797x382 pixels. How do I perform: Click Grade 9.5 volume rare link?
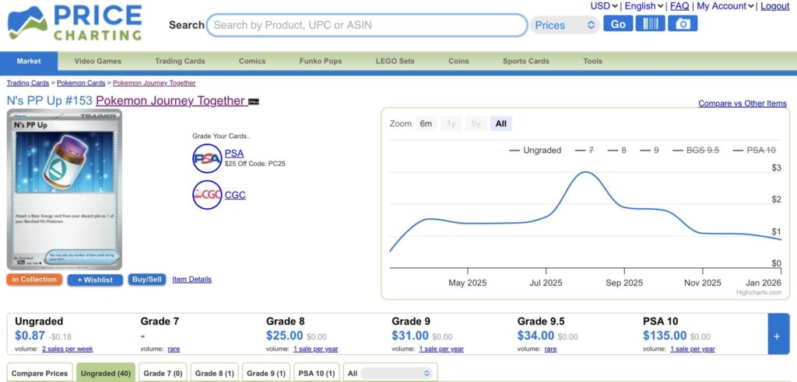click(550, 349)
